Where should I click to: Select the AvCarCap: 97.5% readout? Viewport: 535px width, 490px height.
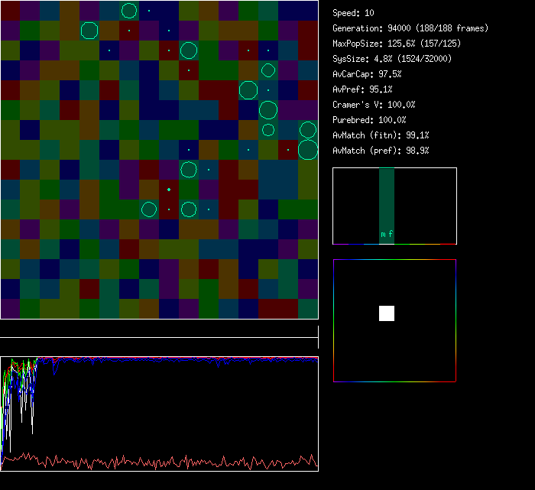point(368,74)
